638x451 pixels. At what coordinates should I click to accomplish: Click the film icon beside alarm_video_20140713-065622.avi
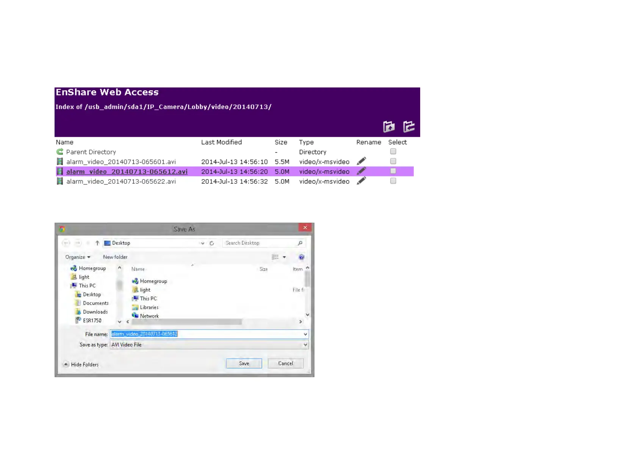[60, 181]
